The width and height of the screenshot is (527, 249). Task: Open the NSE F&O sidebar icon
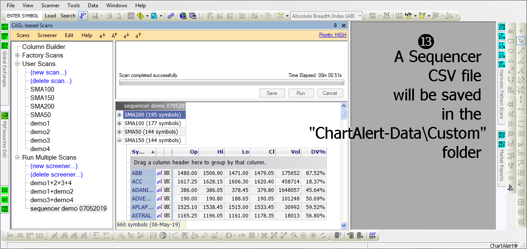pos(5,209)
